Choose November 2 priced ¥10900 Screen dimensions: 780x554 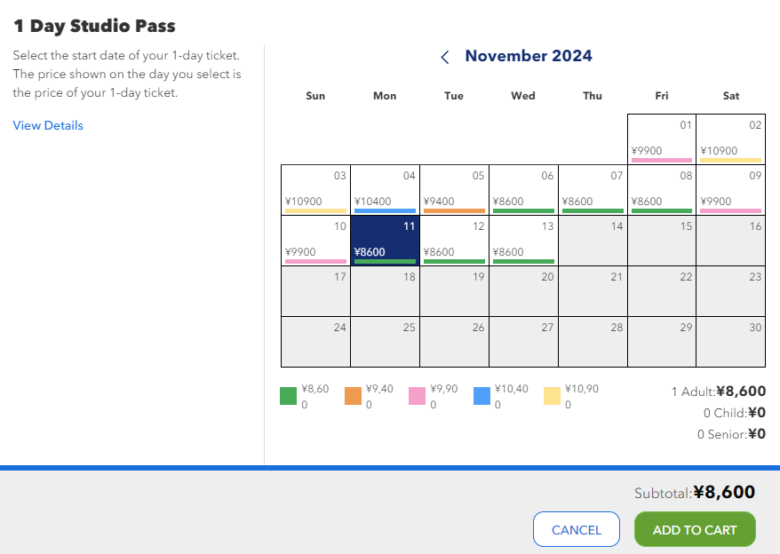(730, 139)
